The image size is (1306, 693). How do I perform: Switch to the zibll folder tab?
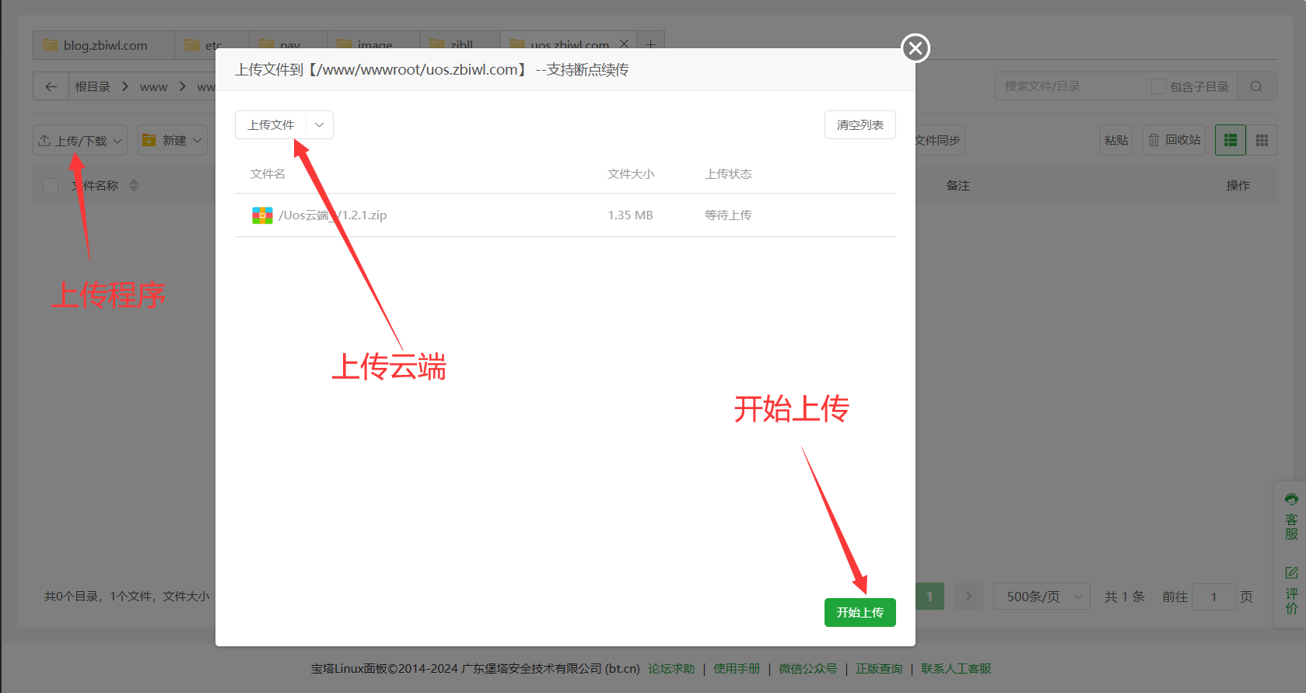pos(460,45)
